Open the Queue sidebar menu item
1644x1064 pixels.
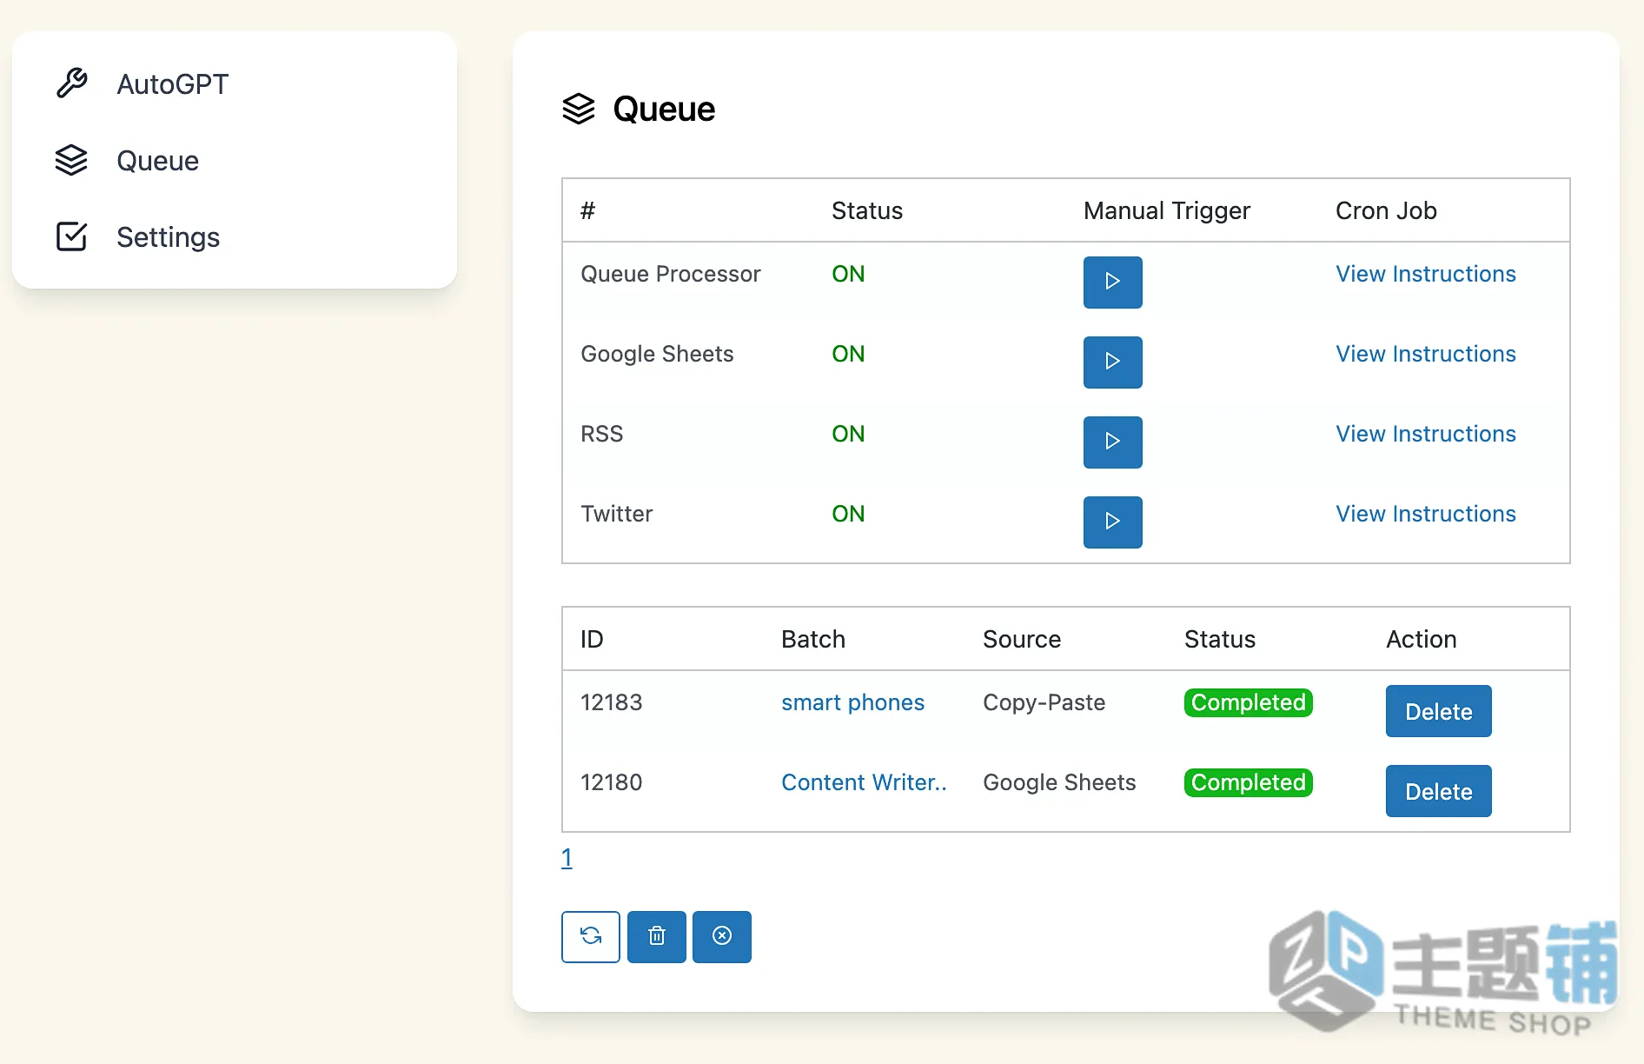(x=157, y=161)
